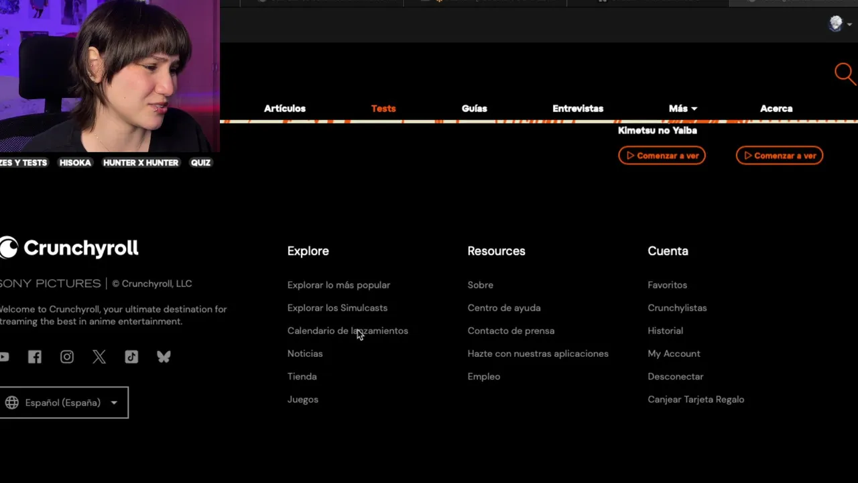The width and height of the screenshot is (858, 483).
Task: Open the Crunchyroll logo in footer
Action: point(69,248)
